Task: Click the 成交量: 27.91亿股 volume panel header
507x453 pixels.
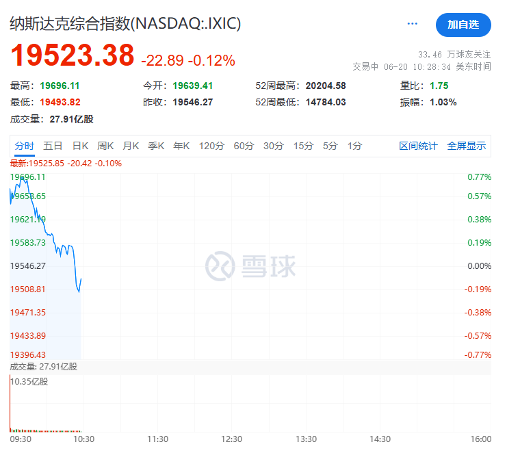Action: (44, 367)
